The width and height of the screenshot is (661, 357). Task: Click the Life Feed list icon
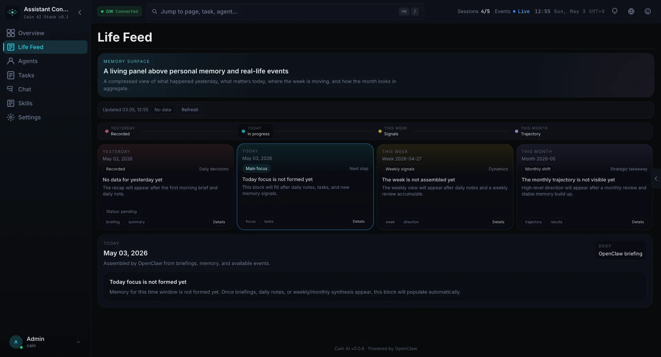point(11,47)
